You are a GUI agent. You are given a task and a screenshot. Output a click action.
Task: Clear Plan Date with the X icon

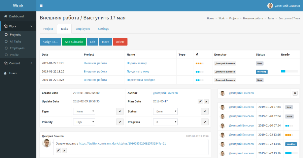tap(206, 101)
